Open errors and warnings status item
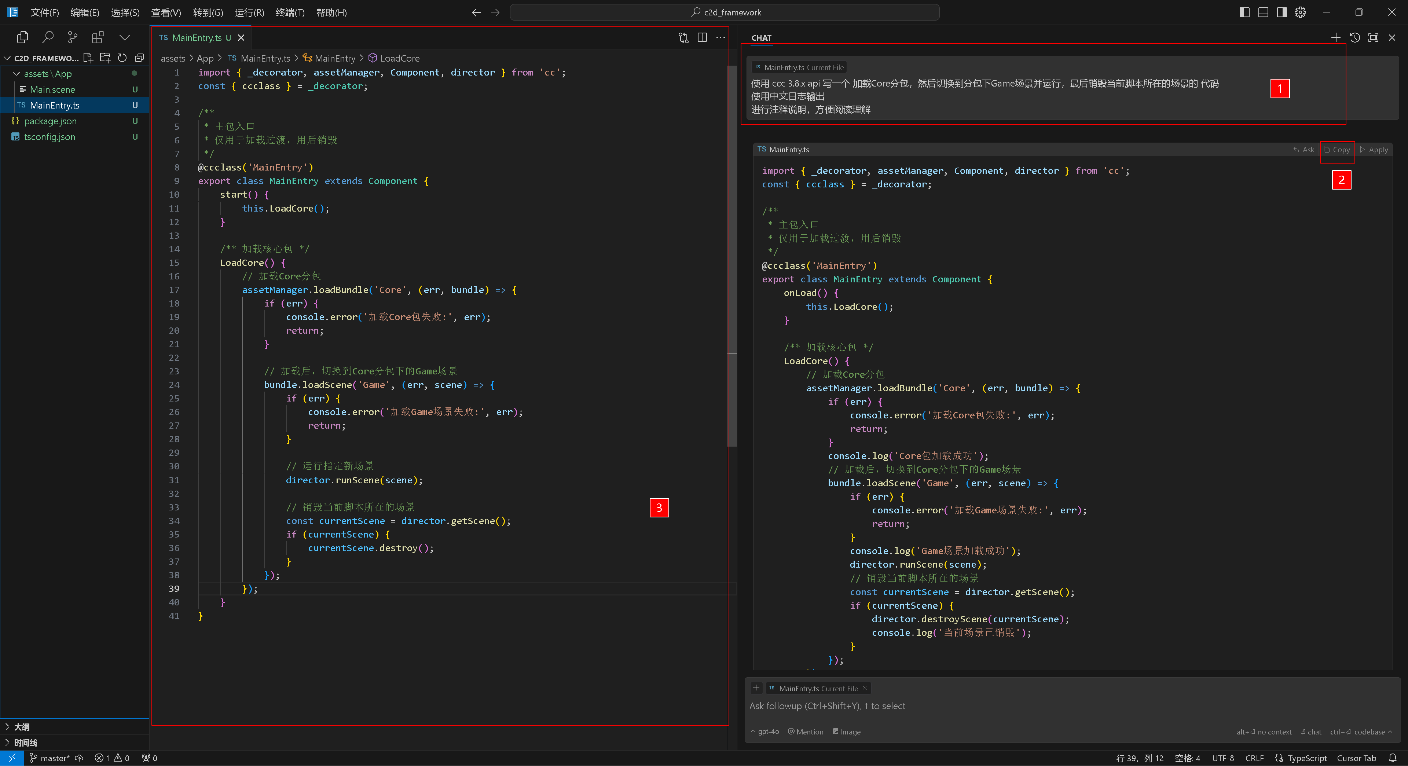The height and width of the screenshot is (766, 1408). click(112, 758)
